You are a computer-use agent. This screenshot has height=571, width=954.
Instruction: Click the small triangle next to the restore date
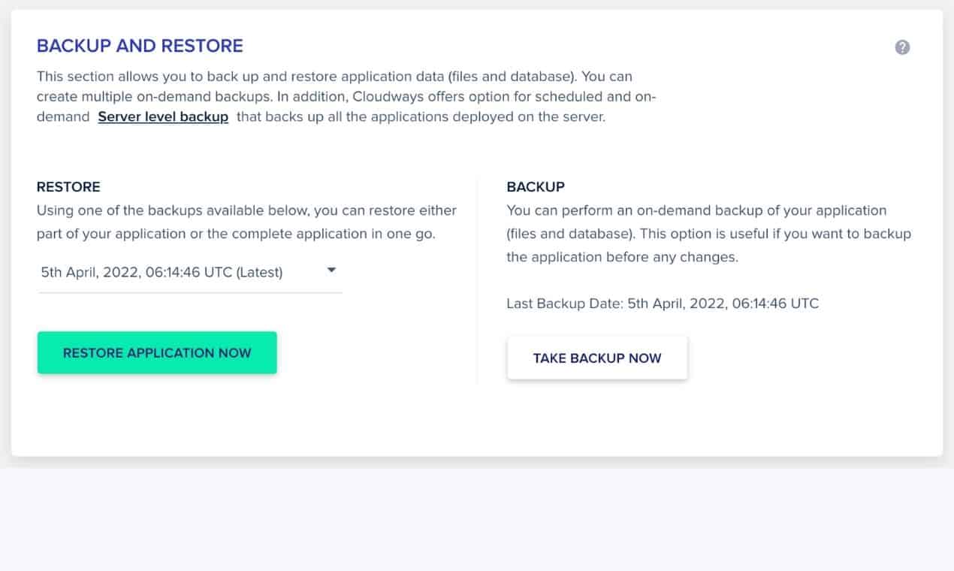[x=331, y=270]
